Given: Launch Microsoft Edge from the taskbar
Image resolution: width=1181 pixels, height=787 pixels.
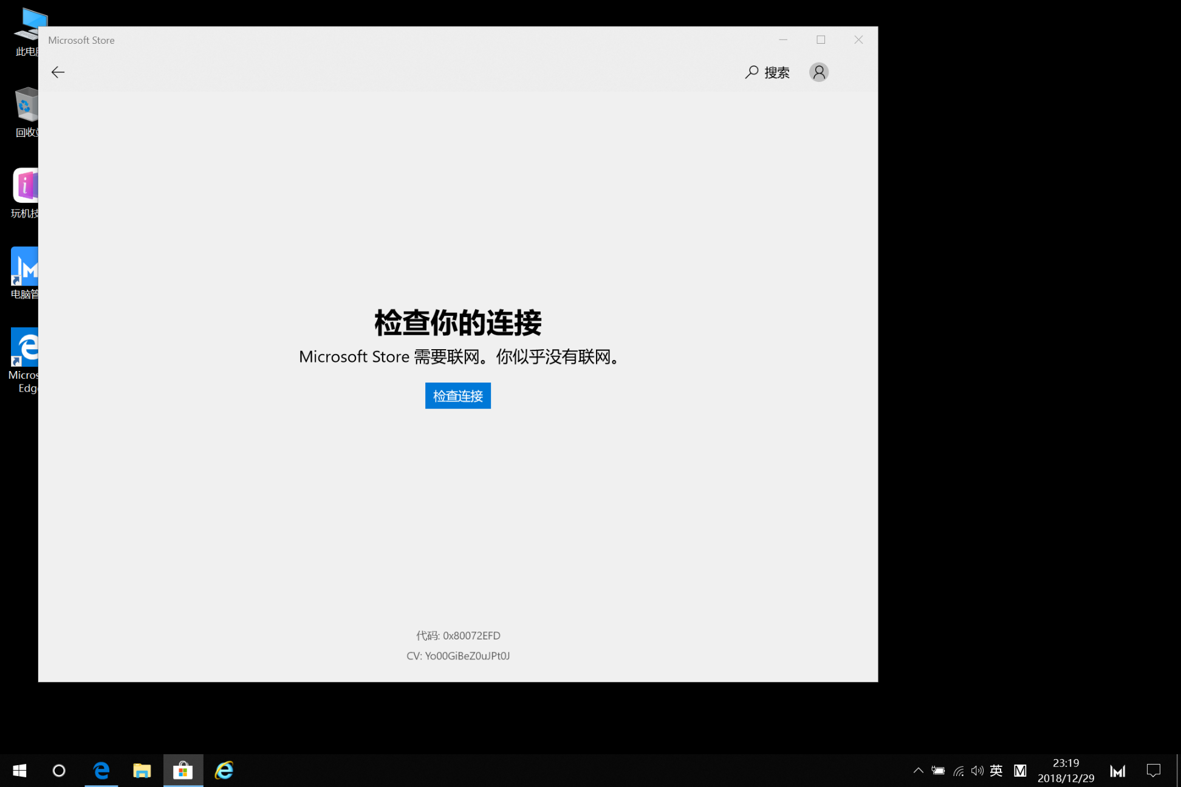Looking at the screenshot, I should (101, 771).
